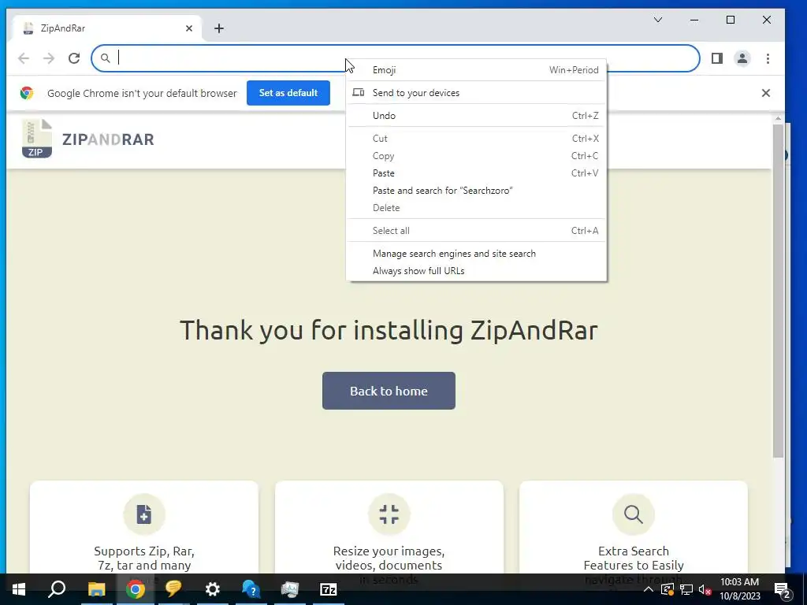Viewport: 807px width, 605px height.
Task: Open the notification center icon
Action: (x=783, y=590)
